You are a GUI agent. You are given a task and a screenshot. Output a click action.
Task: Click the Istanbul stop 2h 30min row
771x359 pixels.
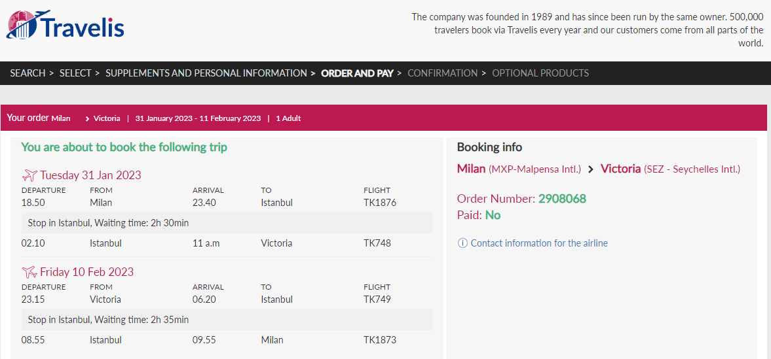coord(227,223)
